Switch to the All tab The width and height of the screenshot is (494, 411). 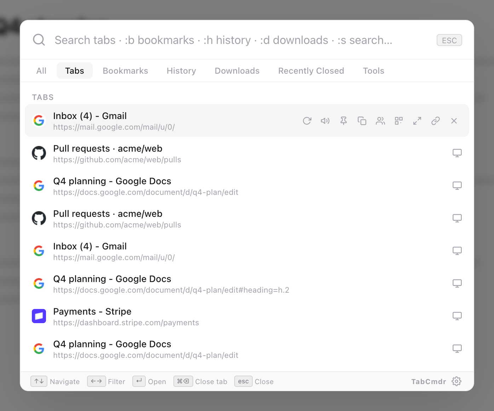(41, 71)
